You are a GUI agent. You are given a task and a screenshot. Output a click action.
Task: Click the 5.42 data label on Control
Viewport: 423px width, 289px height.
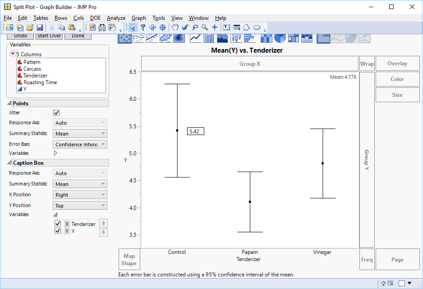pyautogui.click(x=196, y=131)
